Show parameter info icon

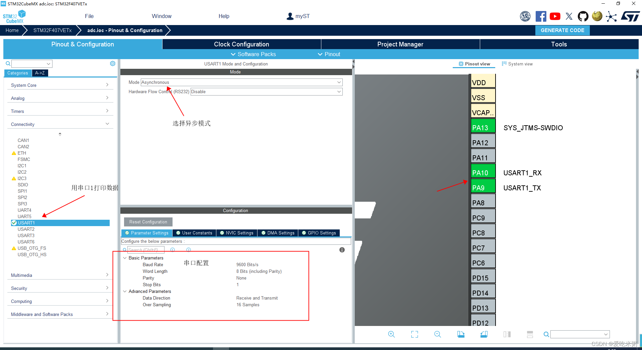point(342,250)
